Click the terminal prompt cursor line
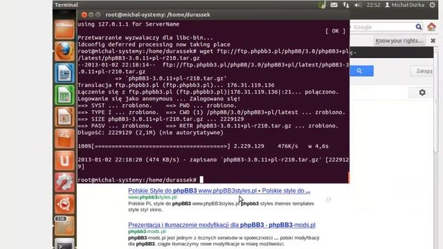443x249 pixels. coord(141,180)
